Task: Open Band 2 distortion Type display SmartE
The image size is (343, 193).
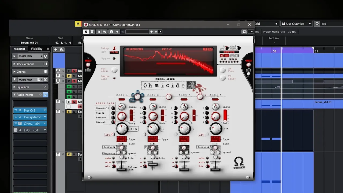Action: coord(153,139)
